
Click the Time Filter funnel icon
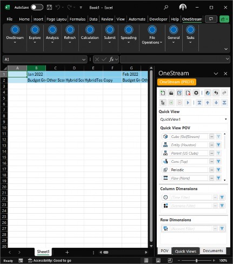[x=222, y=197]
